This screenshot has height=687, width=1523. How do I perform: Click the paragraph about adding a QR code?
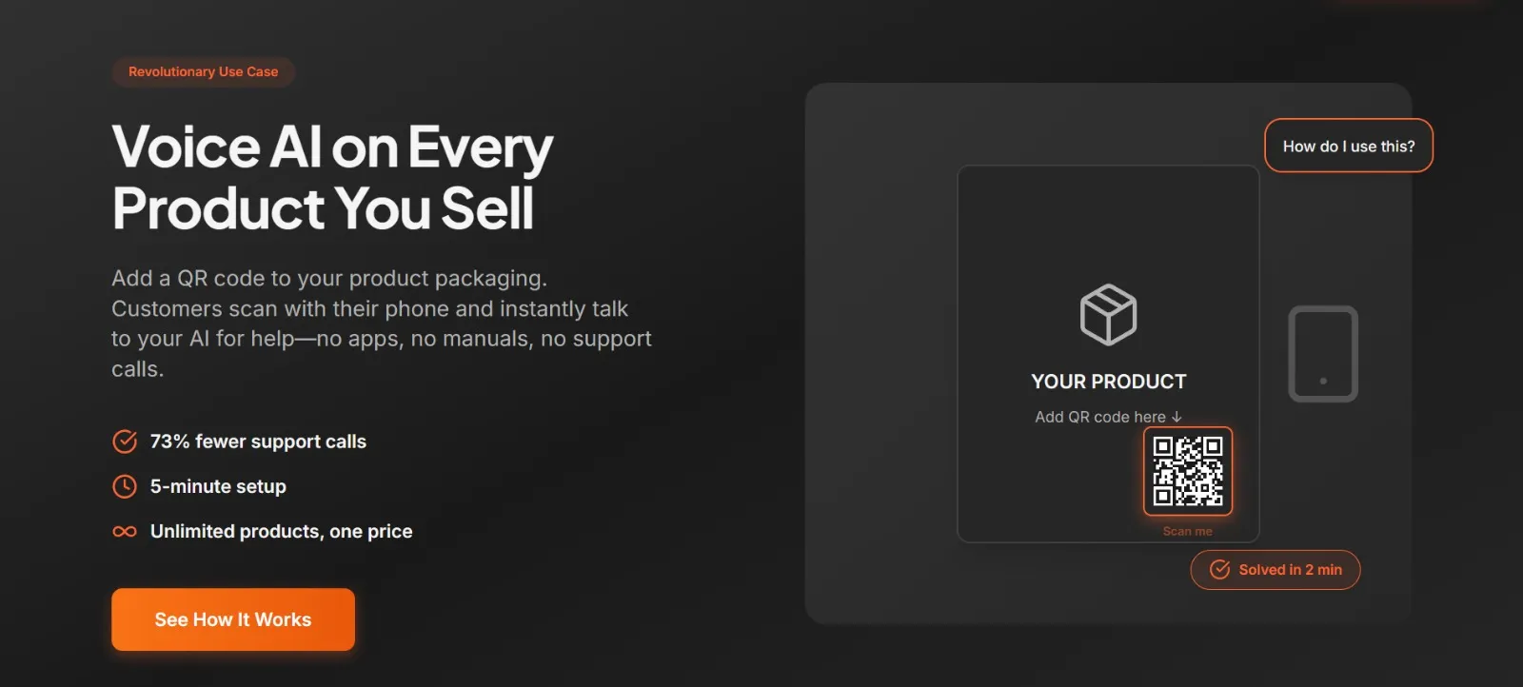[382, 324]
